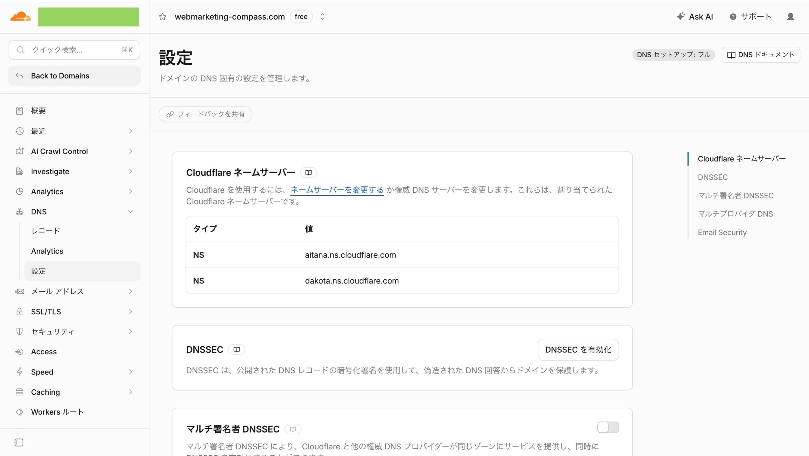Click the support question mark icon
Screen dimensions: 809x456
tap(733, 17)
